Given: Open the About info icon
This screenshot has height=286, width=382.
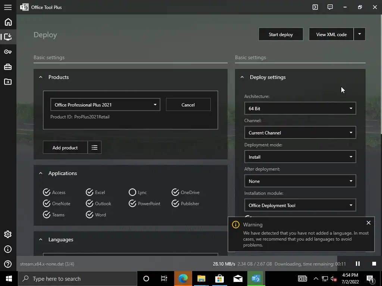Looking at the screenshot, I should pyautogui.click(x=8, y=249).
